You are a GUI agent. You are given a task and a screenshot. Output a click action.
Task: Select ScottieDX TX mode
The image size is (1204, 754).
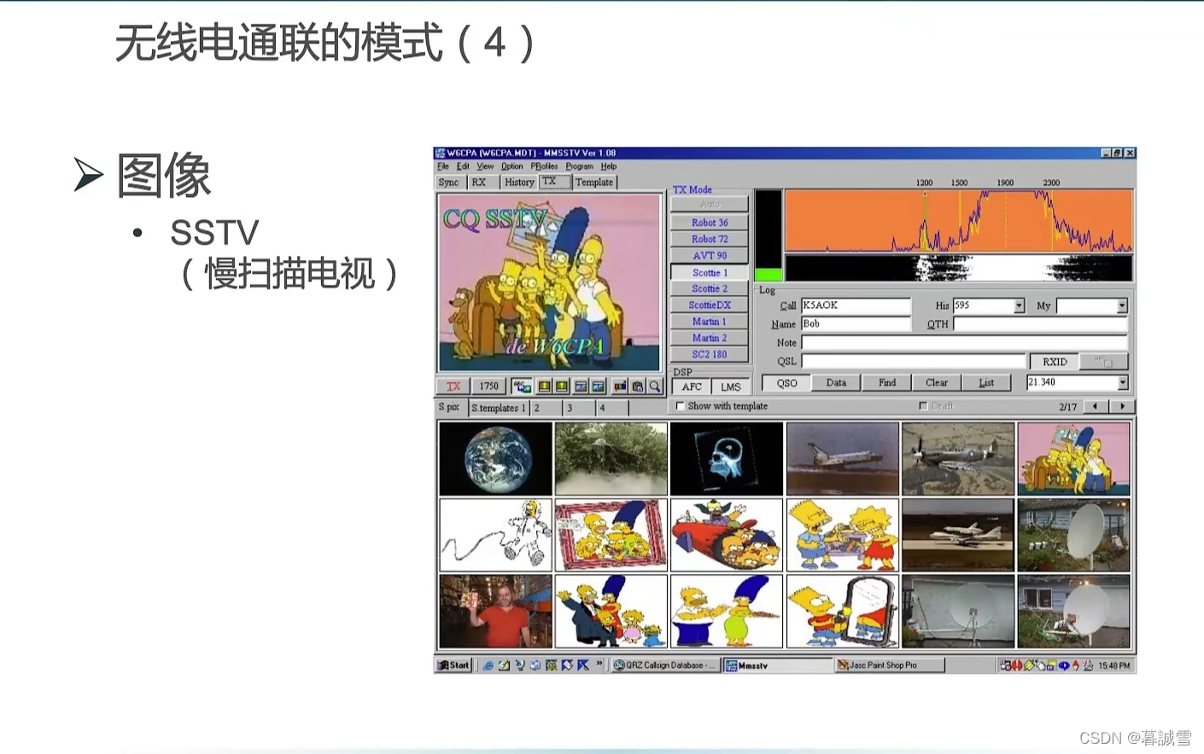pyautogui.click(x=710, y=304)
